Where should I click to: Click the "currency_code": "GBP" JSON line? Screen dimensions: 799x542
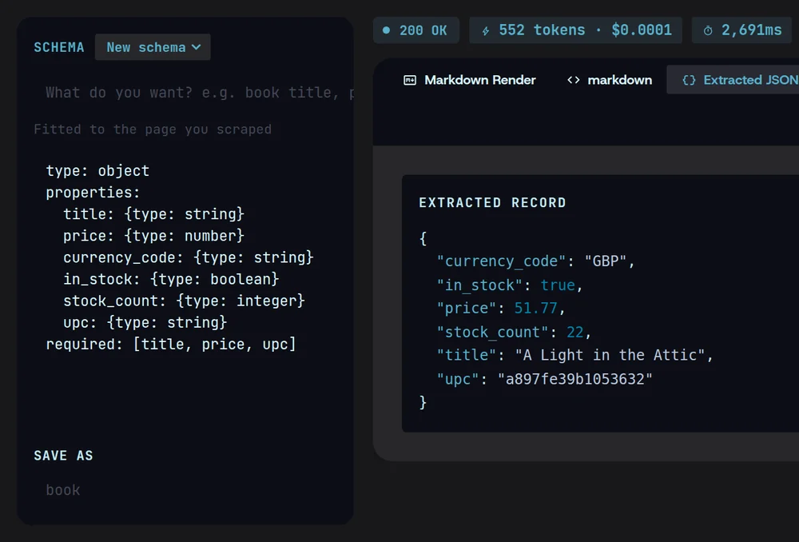535,261
